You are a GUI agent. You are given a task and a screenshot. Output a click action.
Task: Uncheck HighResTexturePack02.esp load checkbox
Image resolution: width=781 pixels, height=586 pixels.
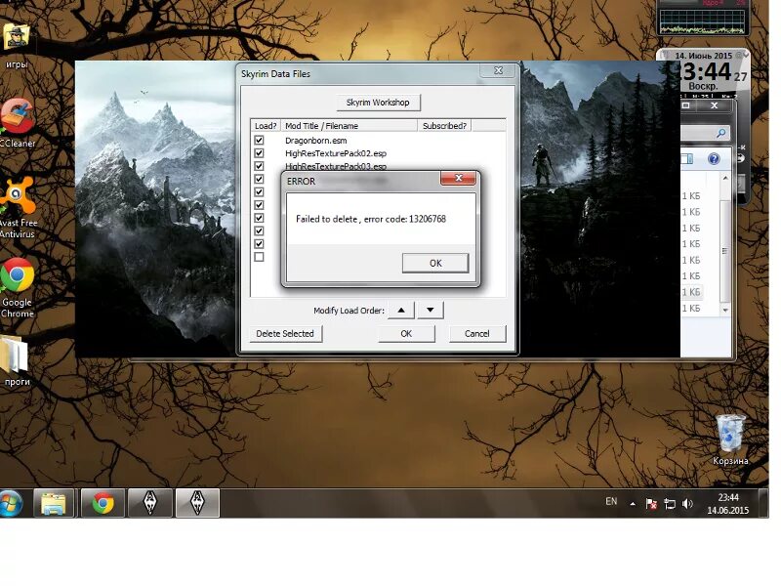(259, 153)
